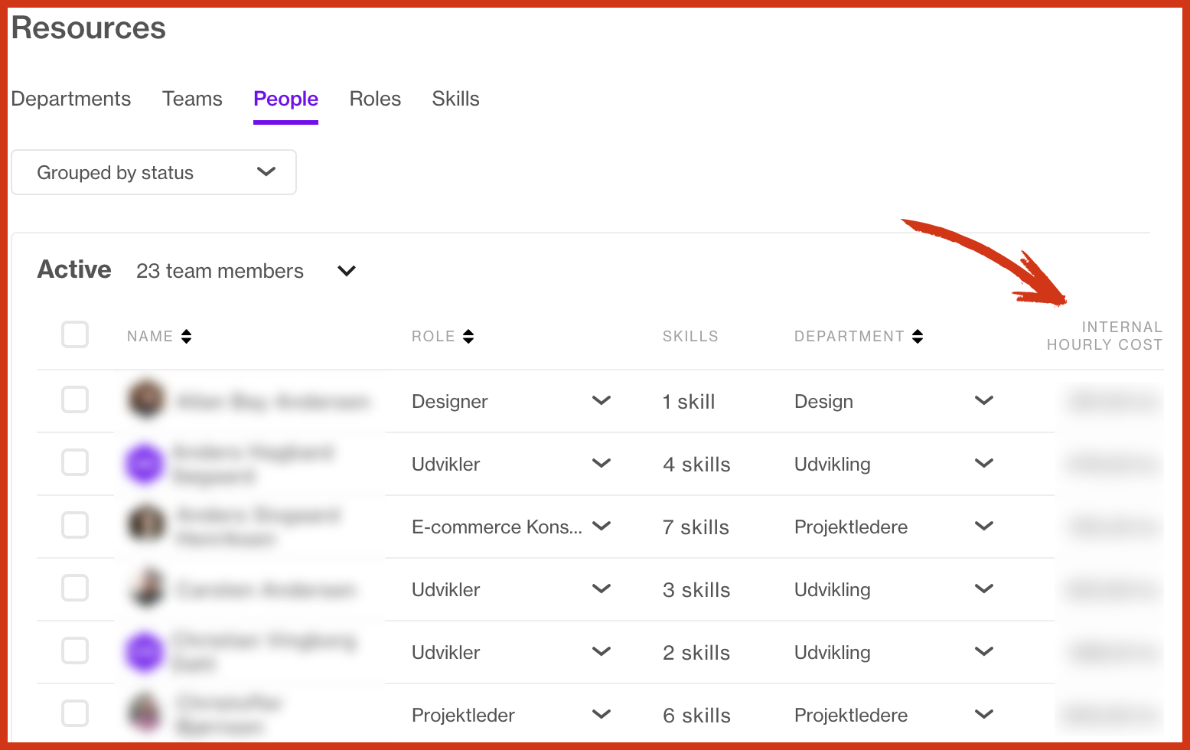Sort the list by Name column
1190x750 pixels.
[186, 337]
